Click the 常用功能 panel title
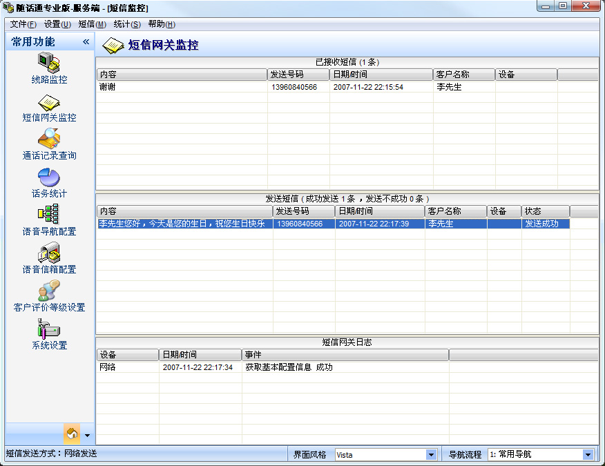Image resolution: width=605 pixels, height=466 pixels. tap(33, 41)
